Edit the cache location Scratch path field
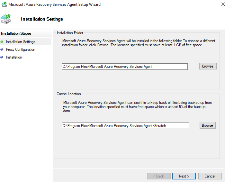Viewport: 225px width, 182px height. [x=125, y=126]
